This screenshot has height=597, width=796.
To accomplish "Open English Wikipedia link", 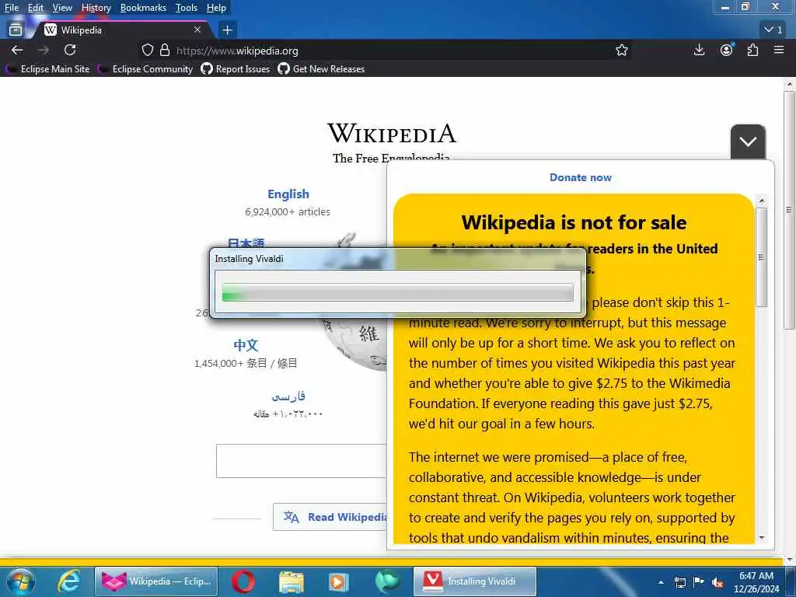I will pyautogui.click(x=288, y=194).
